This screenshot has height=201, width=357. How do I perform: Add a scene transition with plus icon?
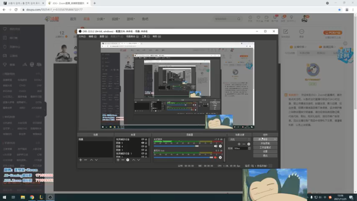click(x=239, y=144)
